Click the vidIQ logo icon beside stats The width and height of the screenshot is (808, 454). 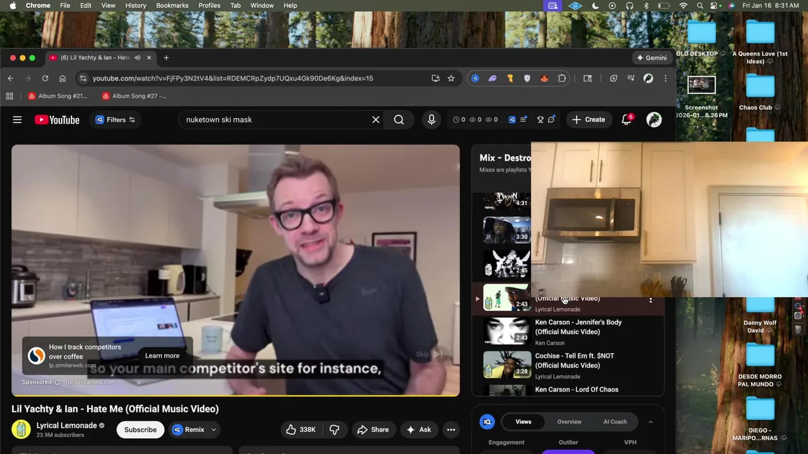[x=512, y=120]
